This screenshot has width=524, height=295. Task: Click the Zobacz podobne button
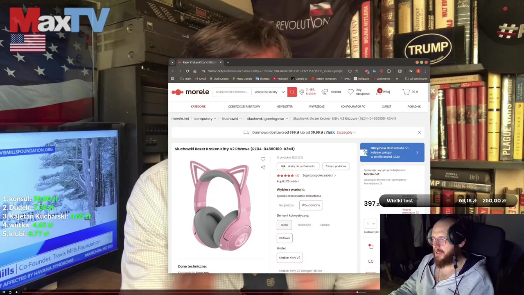[x=336, y=166]
